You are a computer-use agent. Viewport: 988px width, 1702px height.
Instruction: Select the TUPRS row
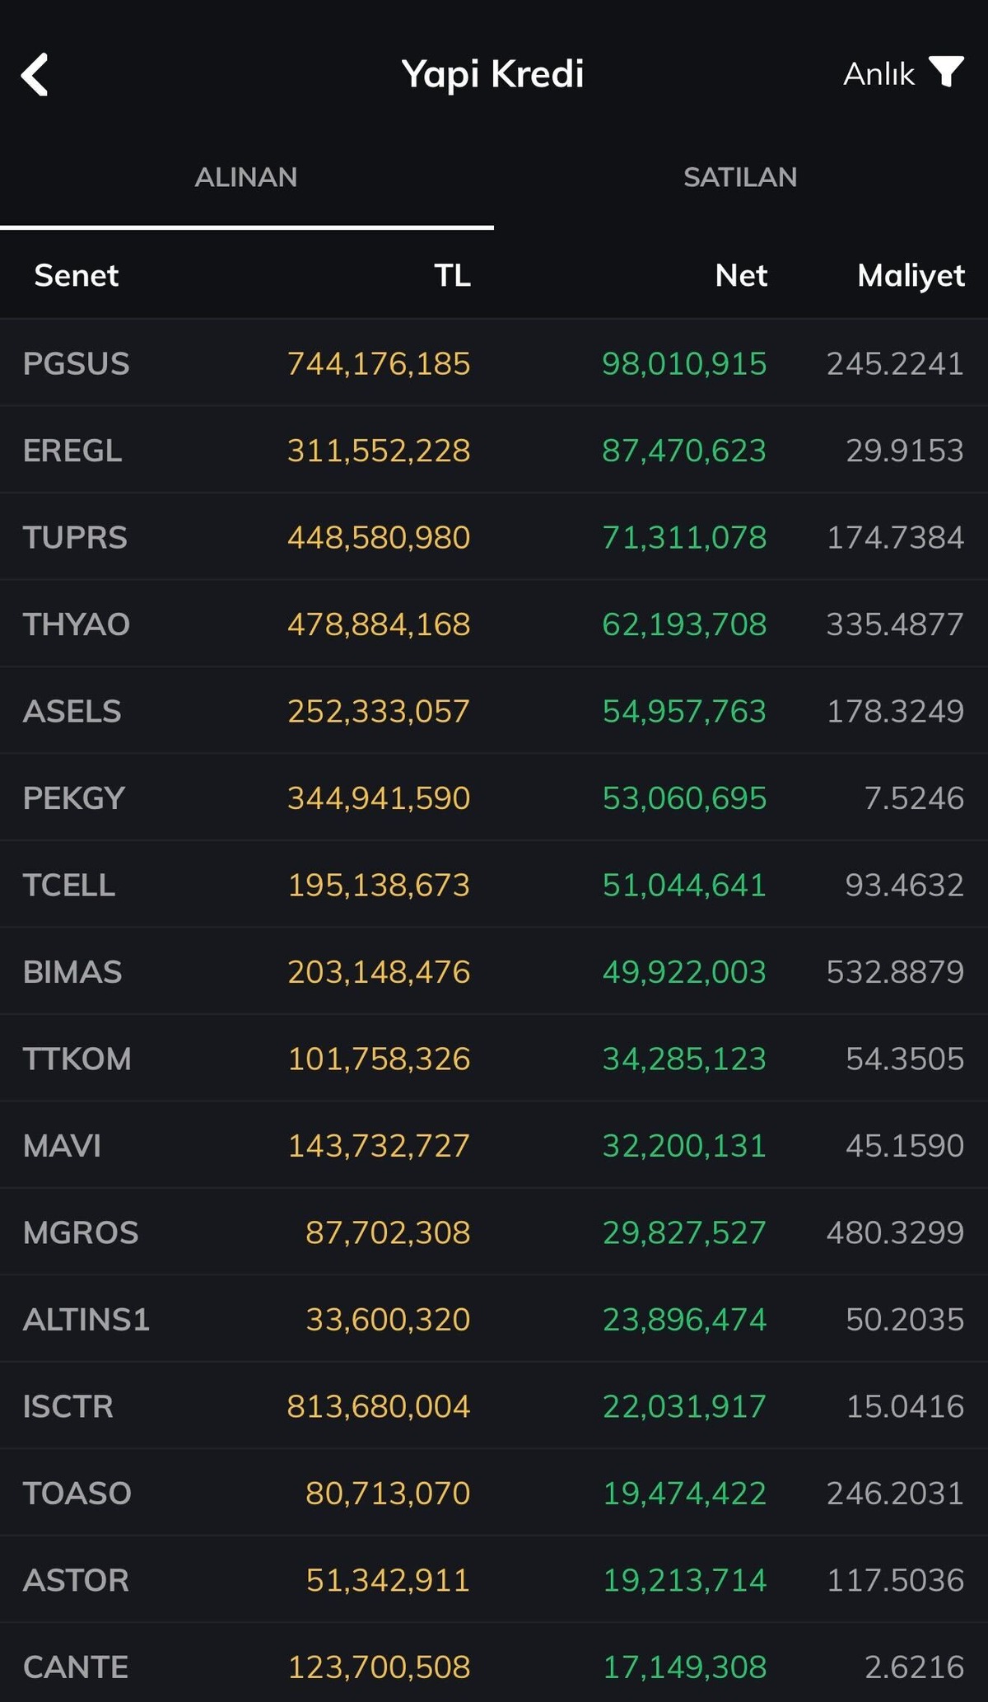[x=494, y=536]
